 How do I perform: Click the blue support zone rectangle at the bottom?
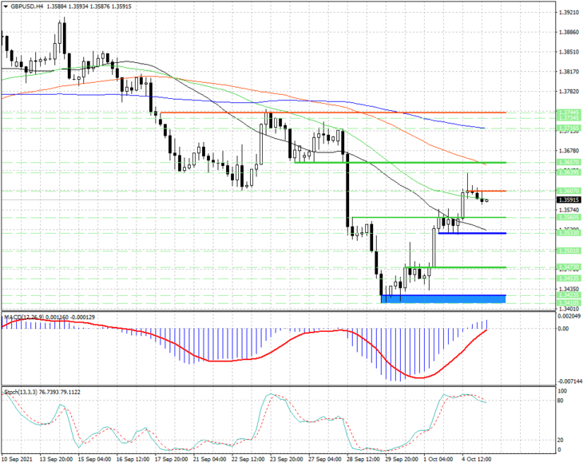pos(443,298)
